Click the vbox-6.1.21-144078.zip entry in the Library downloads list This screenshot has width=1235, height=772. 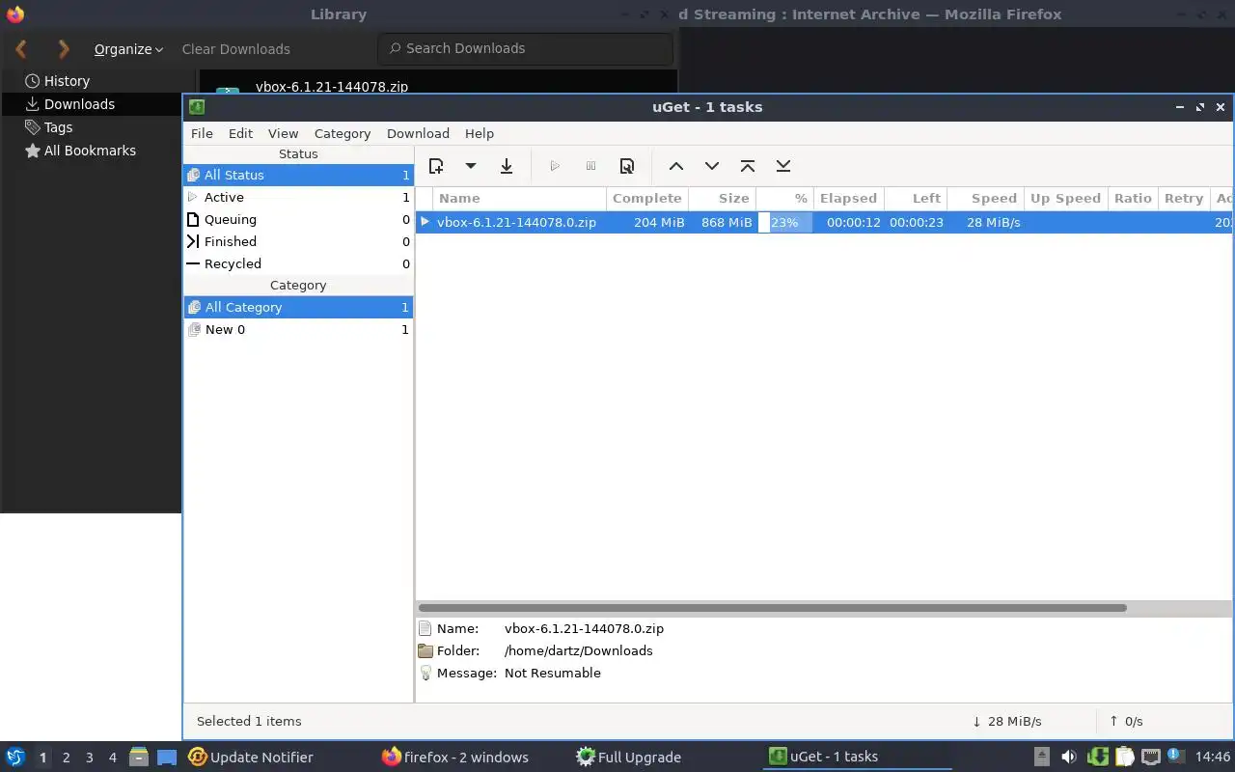(332, 86)
